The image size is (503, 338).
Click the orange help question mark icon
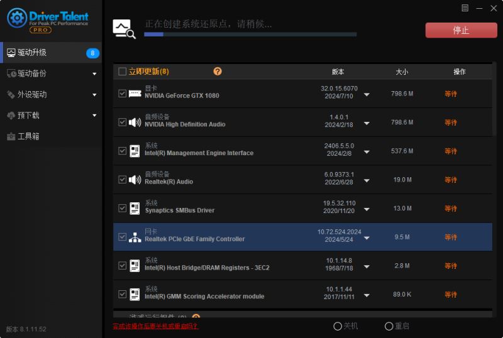pos(218,71)
